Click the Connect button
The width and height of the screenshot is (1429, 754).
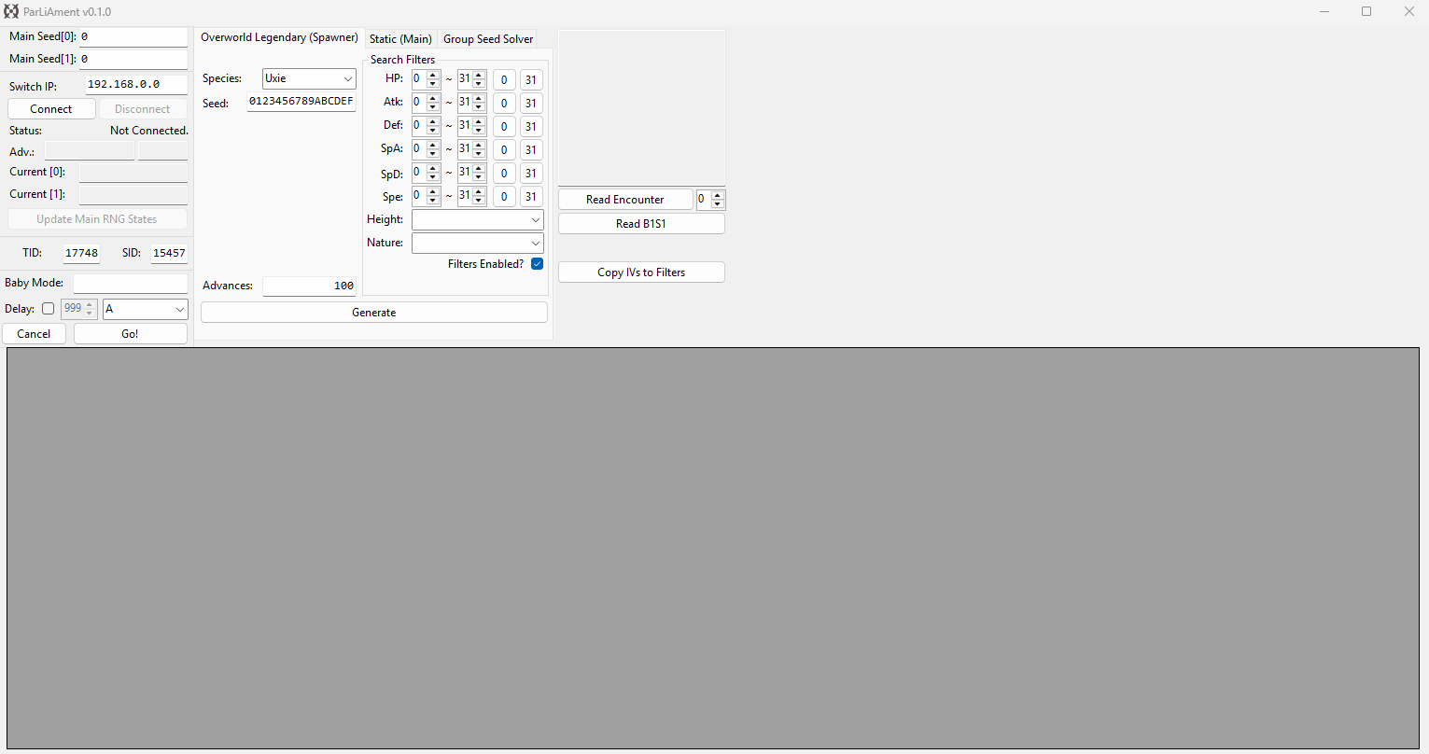pos(51,109)
